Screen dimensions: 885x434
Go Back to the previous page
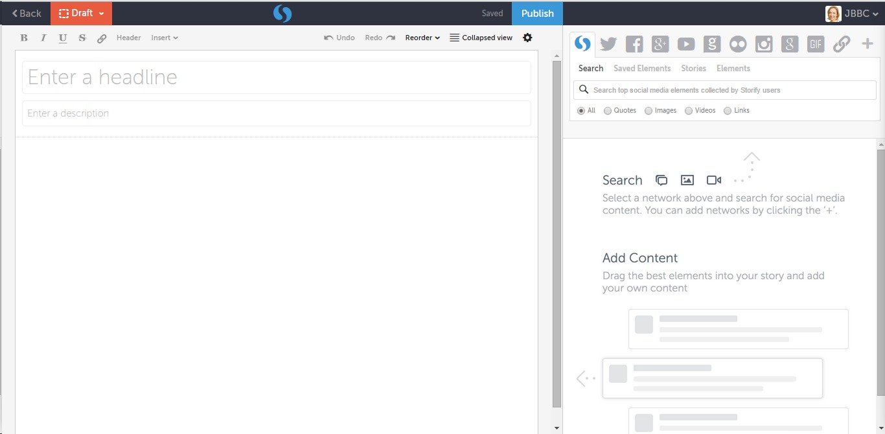click(x=26, y=13)
